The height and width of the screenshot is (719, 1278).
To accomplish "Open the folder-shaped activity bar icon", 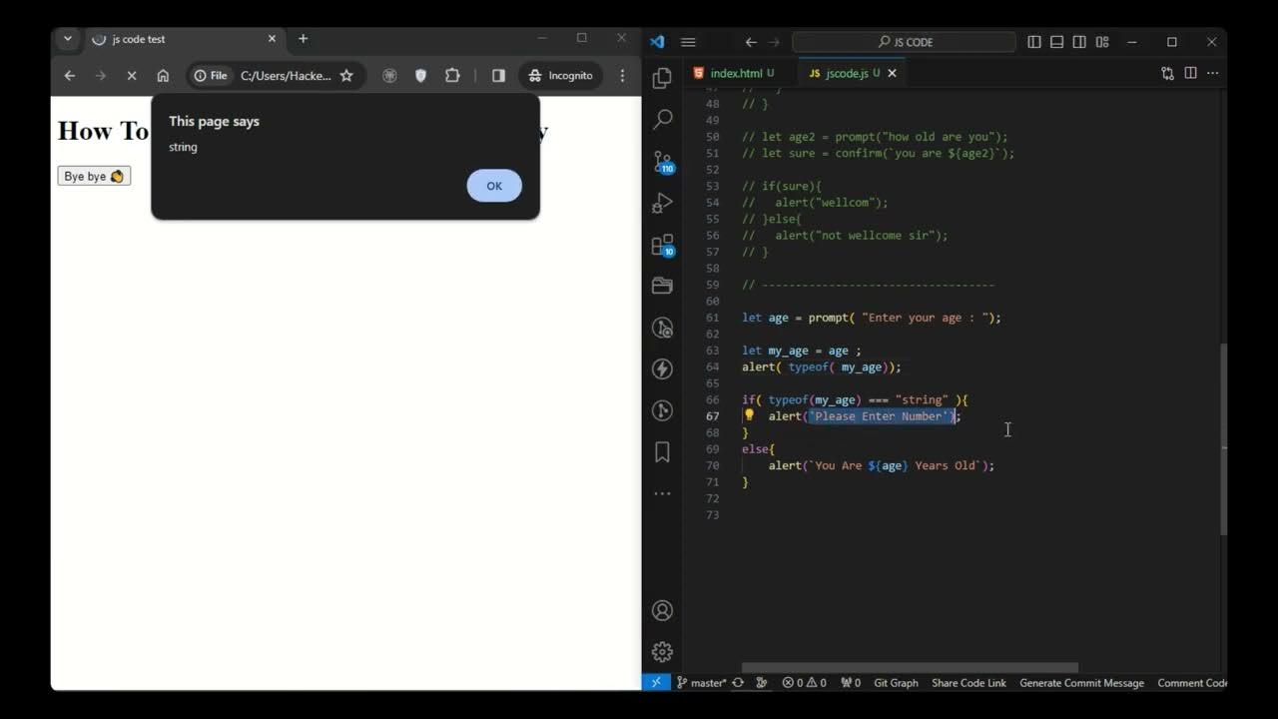I will [x=662, y=287].
